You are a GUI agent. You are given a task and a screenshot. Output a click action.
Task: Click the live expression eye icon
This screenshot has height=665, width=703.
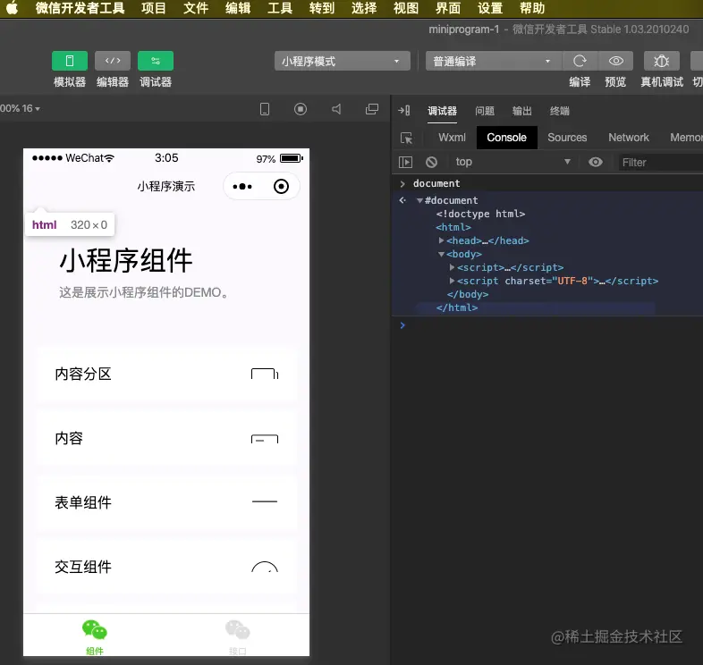[596, 162]
